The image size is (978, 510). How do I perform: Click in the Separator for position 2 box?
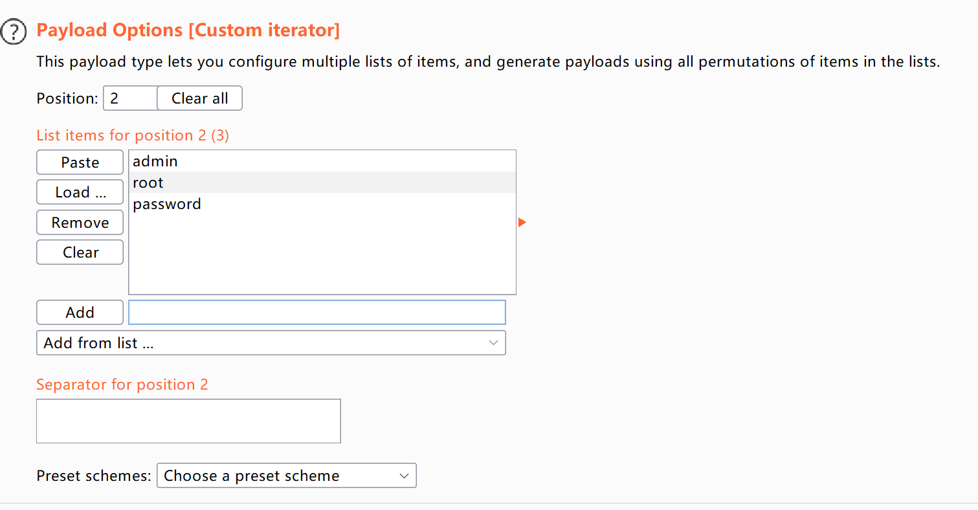(188, 421)
